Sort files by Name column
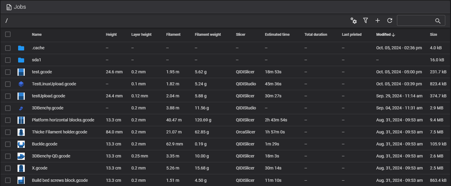The image size is (451, 186). coord(37,35)
